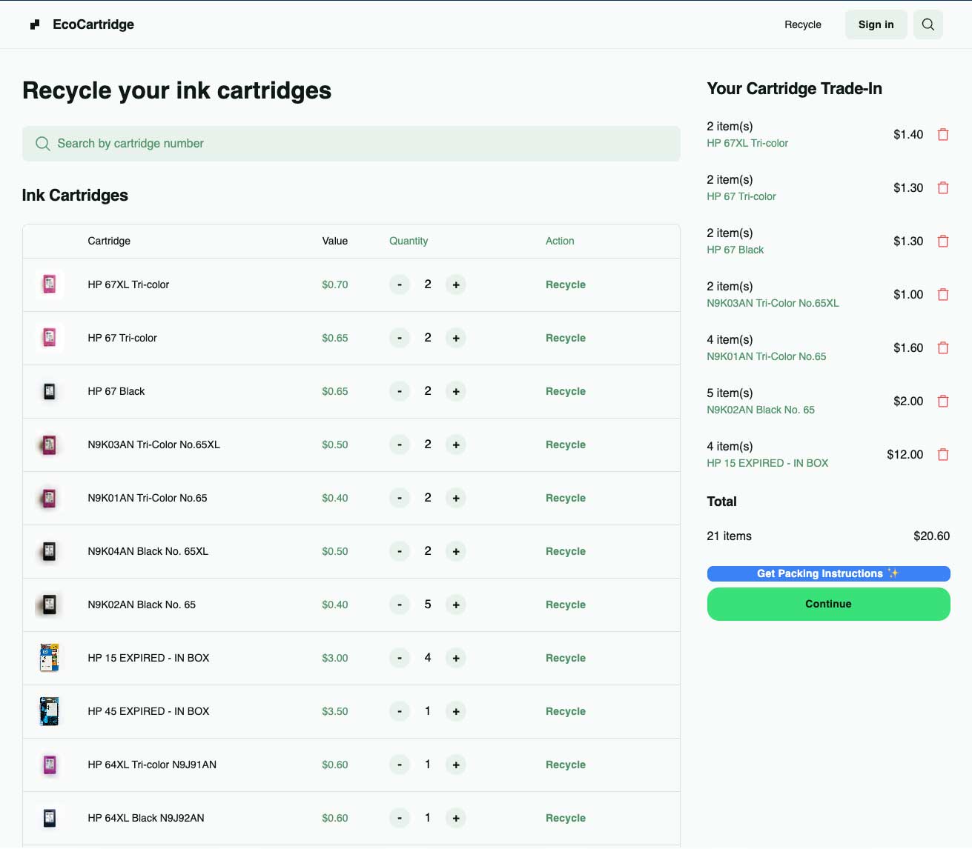This screenshot has width=972, height=849.
Task: Delete N9K02AN Black No. 65 from trade-in
Action: point(943,402)
